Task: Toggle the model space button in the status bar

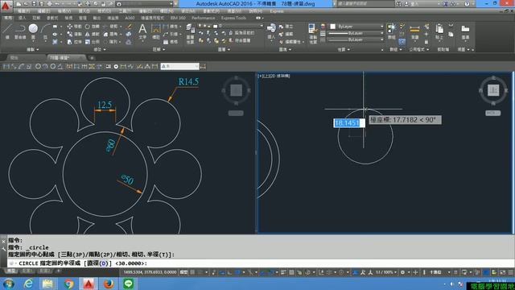Action: click(184, 272)
